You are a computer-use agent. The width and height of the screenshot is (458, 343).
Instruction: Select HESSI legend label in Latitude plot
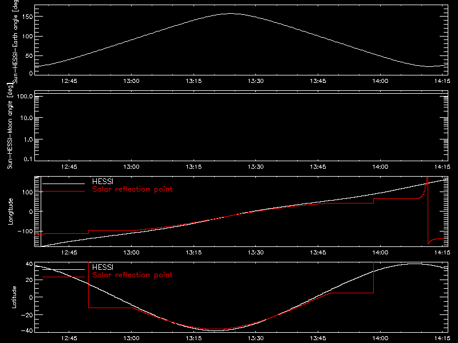pos(102,267)
